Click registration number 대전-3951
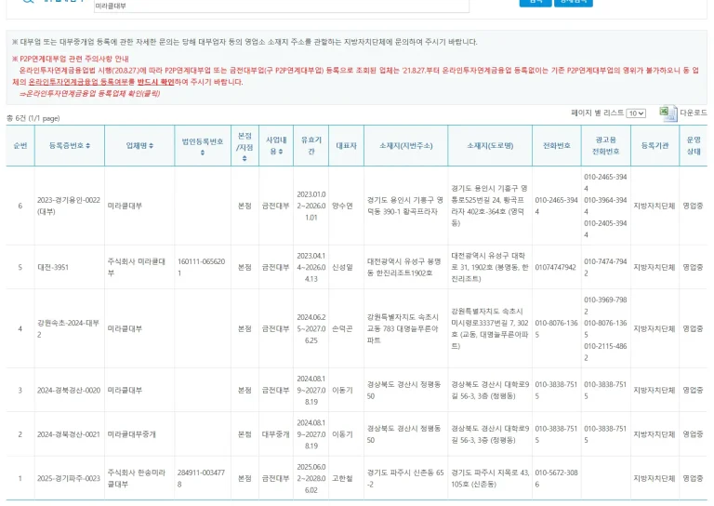714x506 pixels. point(54,267)
